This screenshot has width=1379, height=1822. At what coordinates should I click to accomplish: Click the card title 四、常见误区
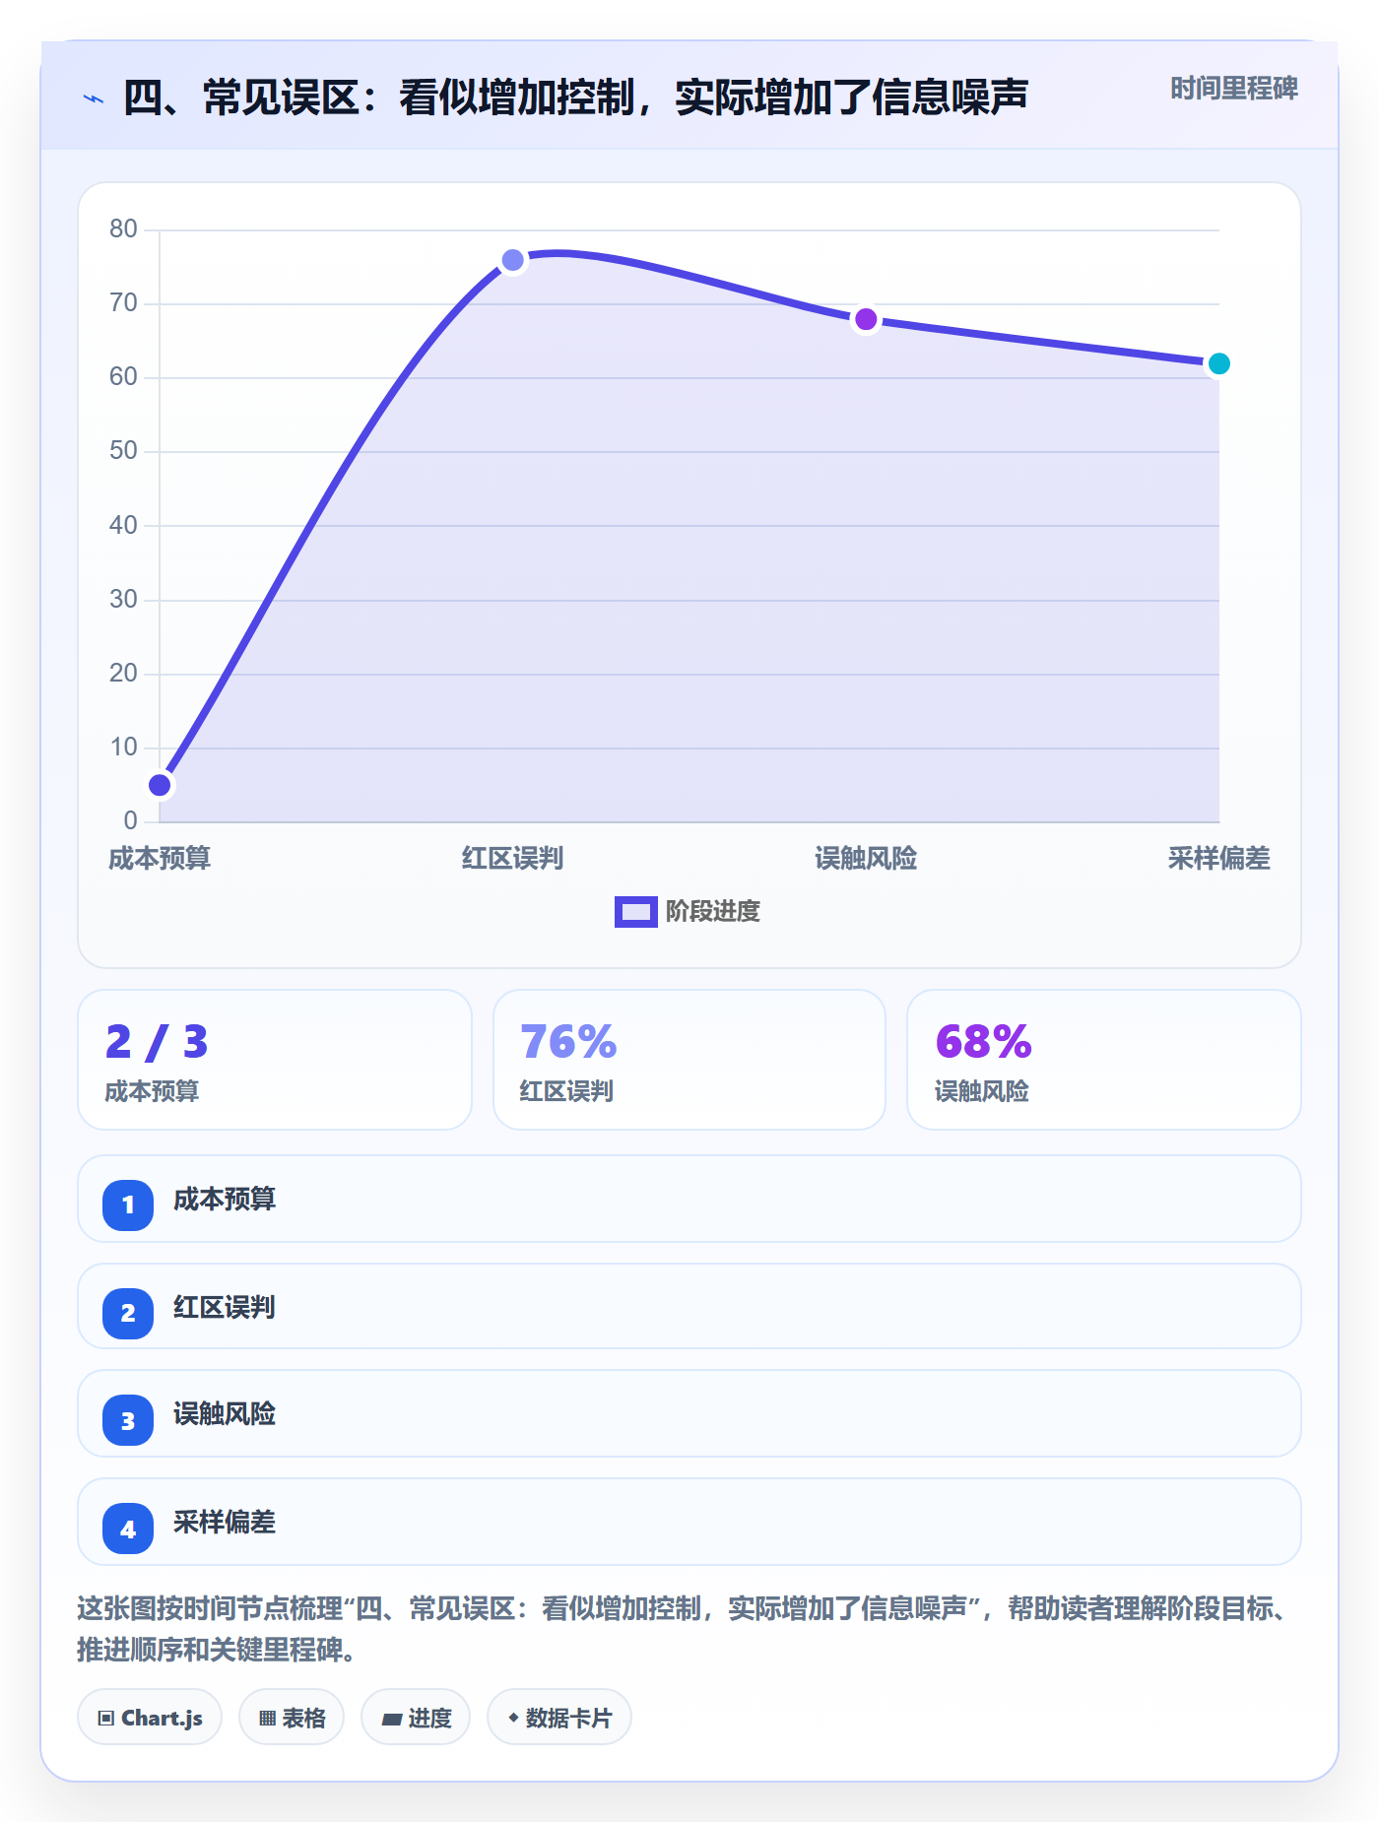pos(576,98)
